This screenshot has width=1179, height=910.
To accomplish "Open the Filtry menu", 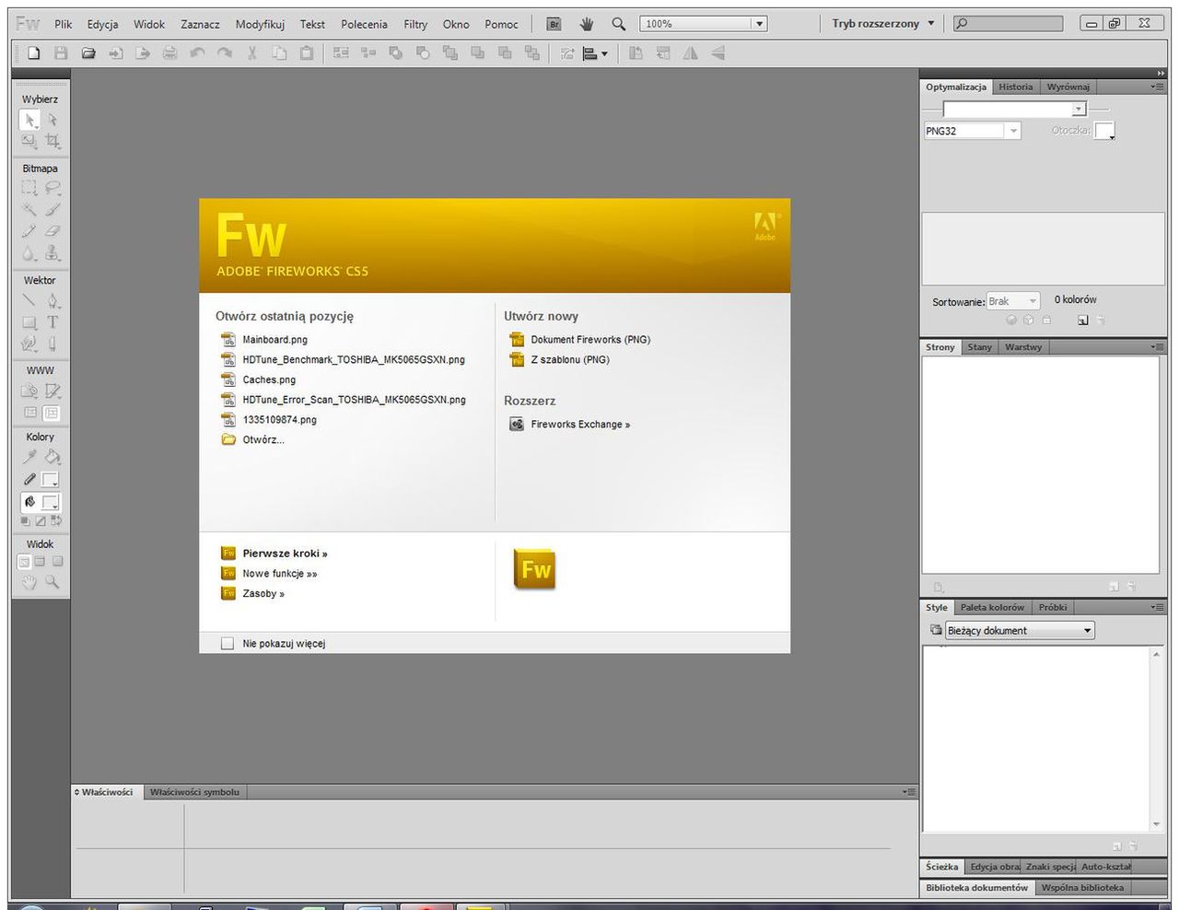I will point(415,24).
